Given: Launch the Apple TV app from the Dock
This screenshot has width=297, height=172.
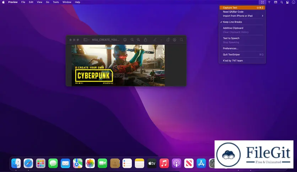Looking at the screenshot, I should click(x=152, y=163).
